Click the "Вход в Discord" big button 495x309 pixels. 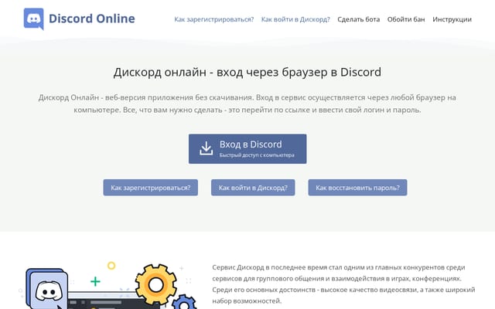[247, 149]
